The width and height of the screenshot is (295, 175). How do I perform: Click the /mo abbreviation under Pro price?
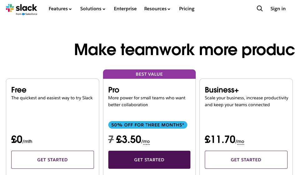click(146, 141)
